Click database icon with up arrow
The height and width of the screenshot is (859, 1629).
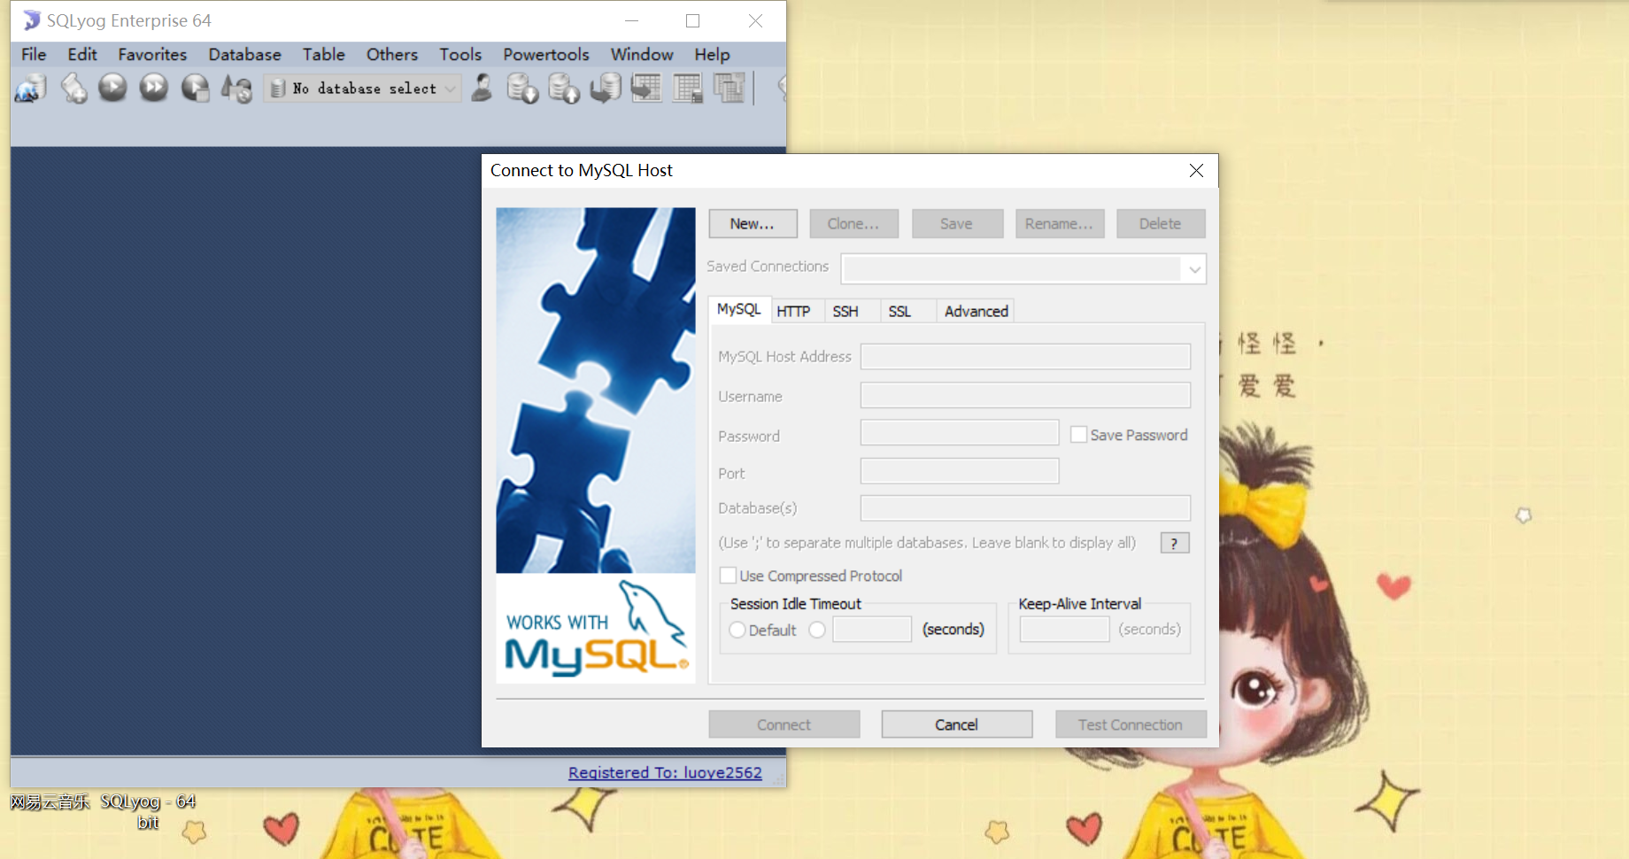pyautogui.click(x=563, y=89)
